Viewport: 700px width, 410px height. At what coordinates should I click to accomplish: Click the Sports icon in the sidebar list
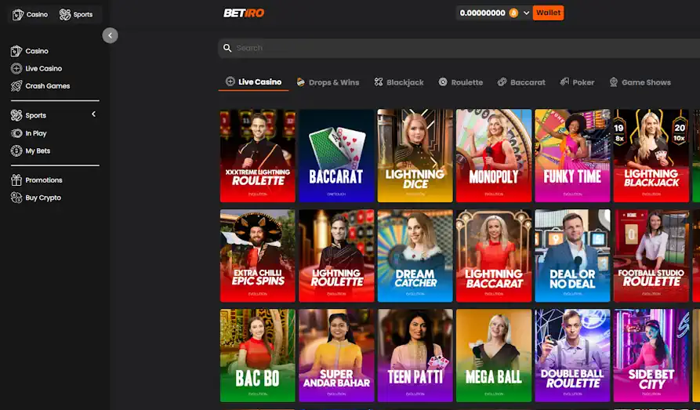click(16, 115)
